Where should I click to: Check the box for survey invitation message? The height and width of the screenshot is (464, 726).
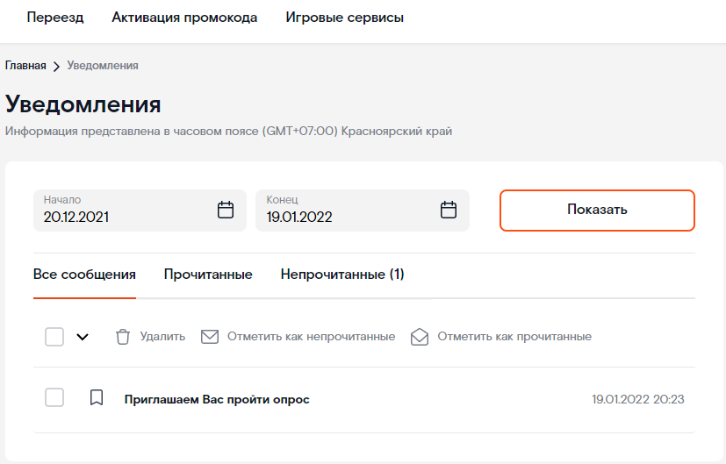click(x=54, y=398)
